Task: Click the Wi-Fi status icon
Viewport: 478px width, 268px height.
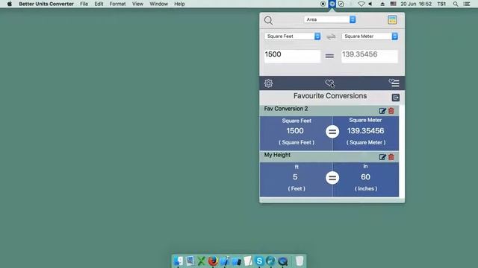Action: (x=361, y=4)
